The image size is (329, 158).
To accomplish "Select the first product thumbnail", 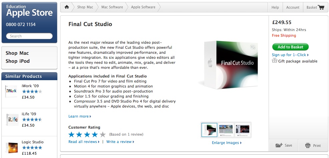I will (x=209, y=130).
